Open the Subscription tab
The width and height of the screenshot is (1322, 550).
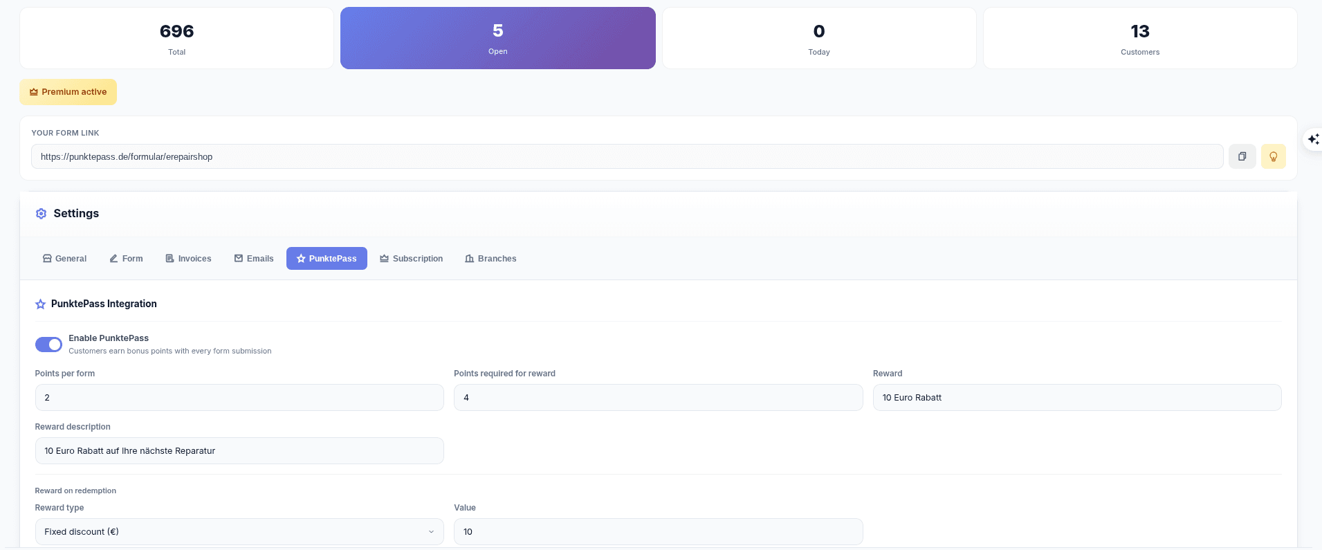coord(411,259)
